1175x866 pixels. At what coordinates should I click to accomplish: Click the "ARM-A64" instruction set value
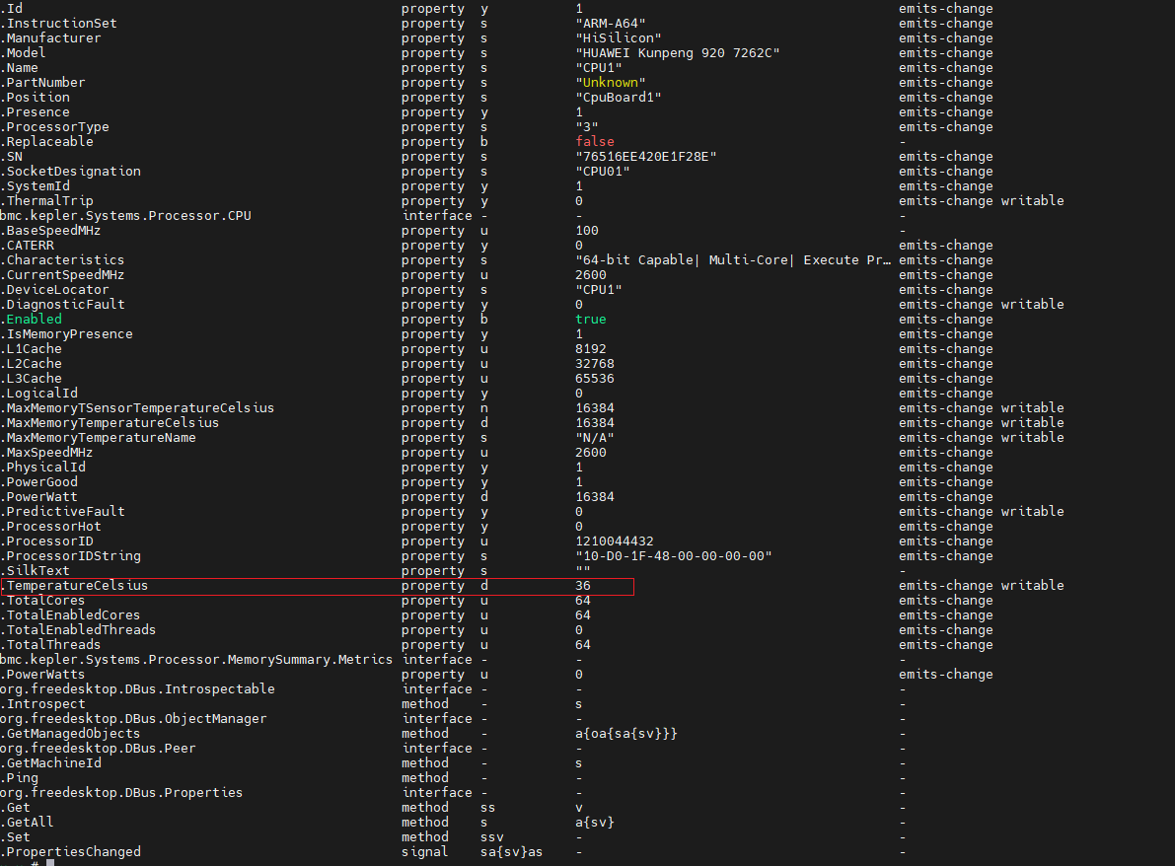click(x=611, y=24)
